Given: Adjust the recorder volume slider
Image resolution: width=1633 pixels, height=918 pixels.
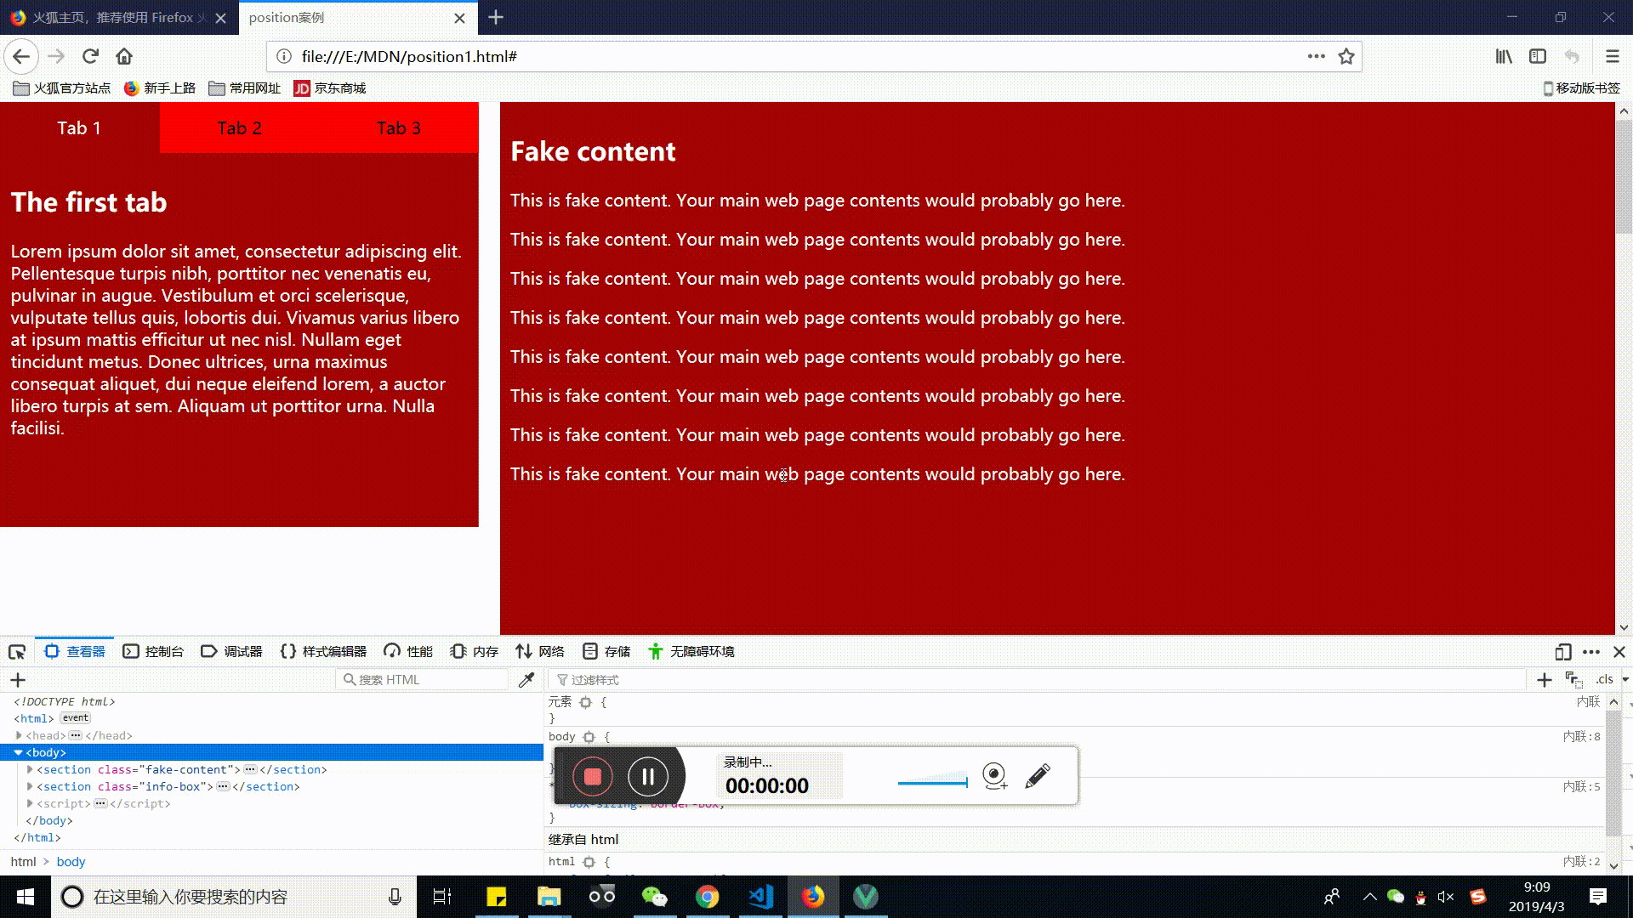Looking at the screenshot, I should pos(933,781).
